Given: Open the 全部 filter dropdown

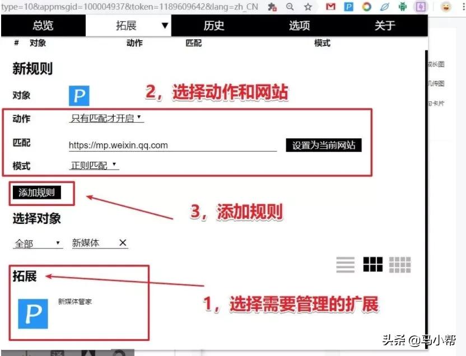Looking at the screenshot, I should [38, 243].
